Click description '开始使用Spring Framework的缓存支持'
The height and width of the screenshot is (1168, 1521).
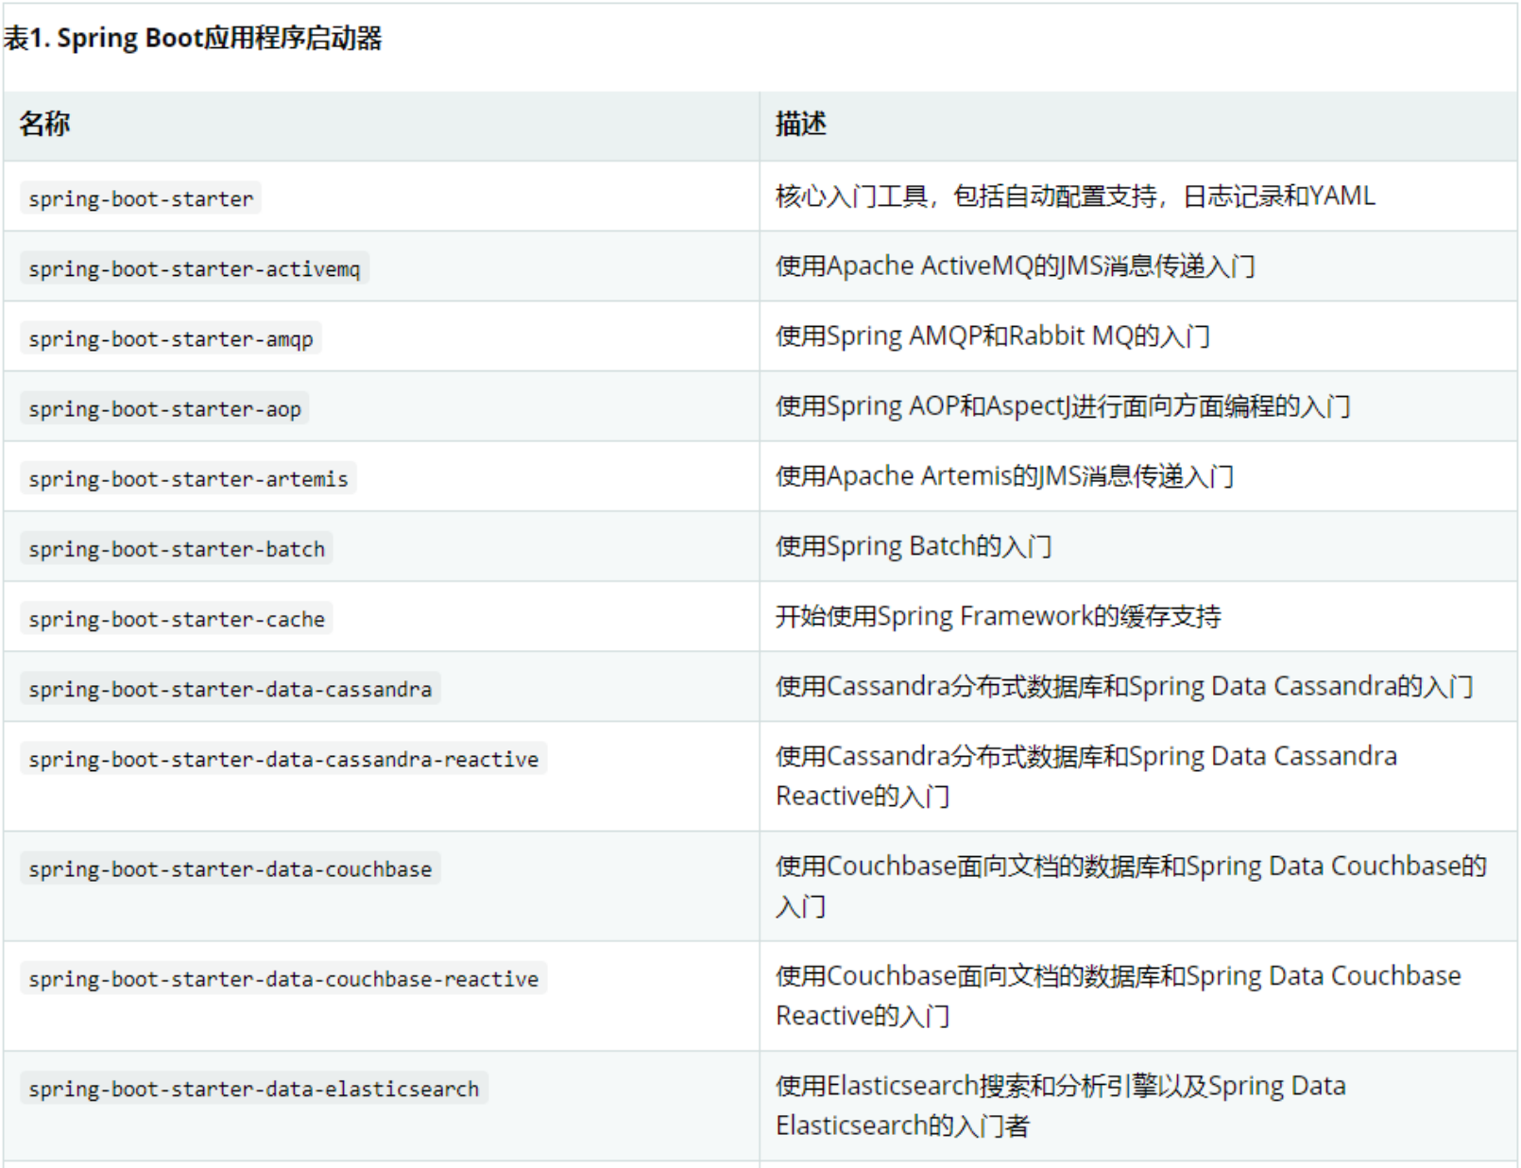click(x=999, y=615)
